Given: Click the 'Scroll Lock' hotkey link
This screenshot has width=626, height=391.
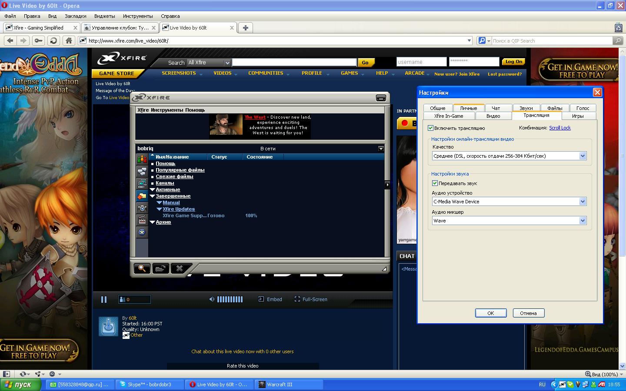Looking at the screenshot, I should click(x=560, y=128).
